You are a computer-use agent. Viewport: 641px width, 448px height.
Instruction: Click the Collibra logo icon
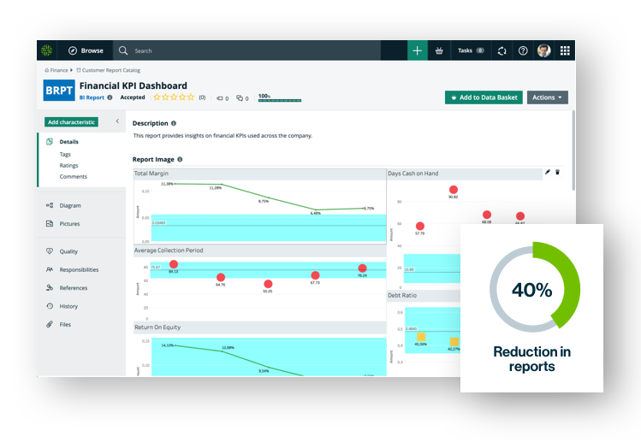point(46,50)
